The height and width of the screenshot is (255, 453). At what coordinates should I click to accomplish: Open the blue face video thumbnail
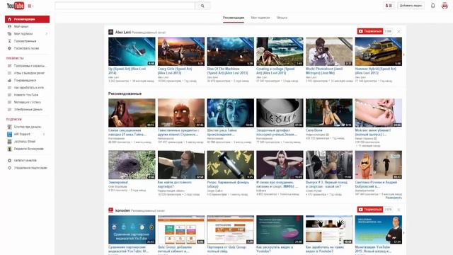pyautogui.click(x=231, y=113)
